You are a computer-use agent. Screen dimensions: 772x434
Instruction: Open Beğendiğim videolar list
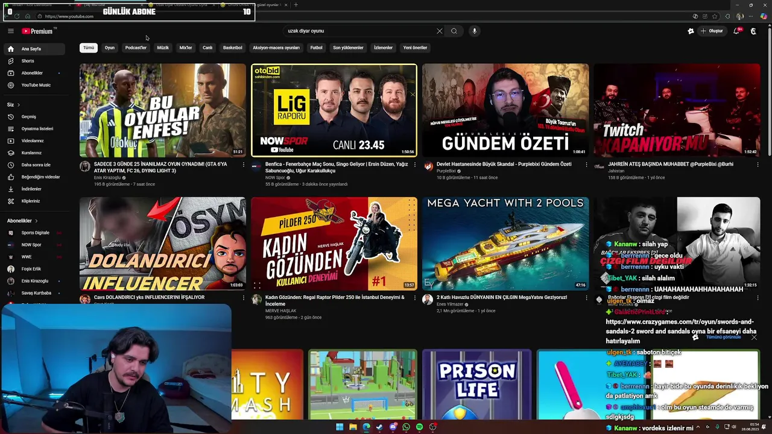pos(34,177)
